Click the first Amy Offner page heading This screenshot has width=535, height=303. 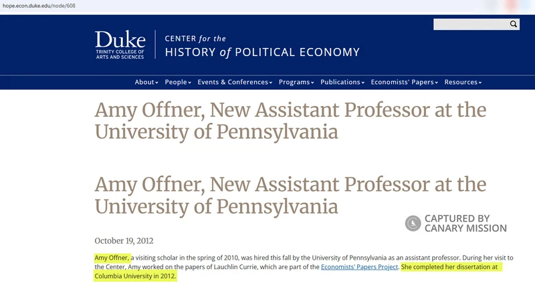[290, 121]
